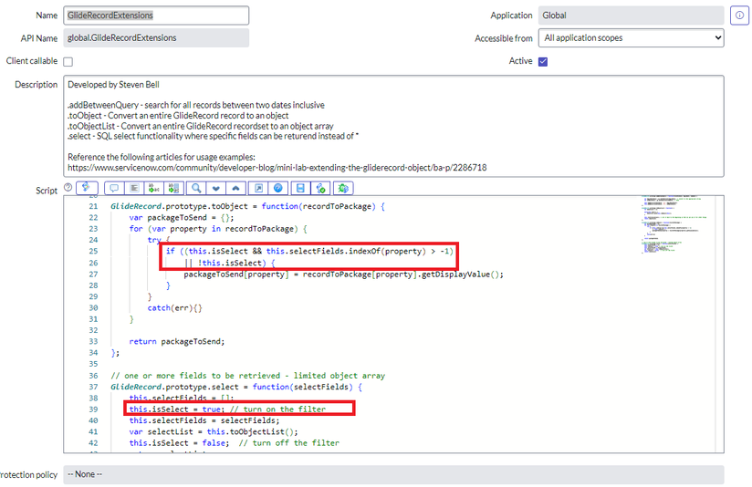The width and height of the screenshot is (752, 487).
Task: Click the 'var selectList = this.toObjectList();' line
Action: [214, 432]
